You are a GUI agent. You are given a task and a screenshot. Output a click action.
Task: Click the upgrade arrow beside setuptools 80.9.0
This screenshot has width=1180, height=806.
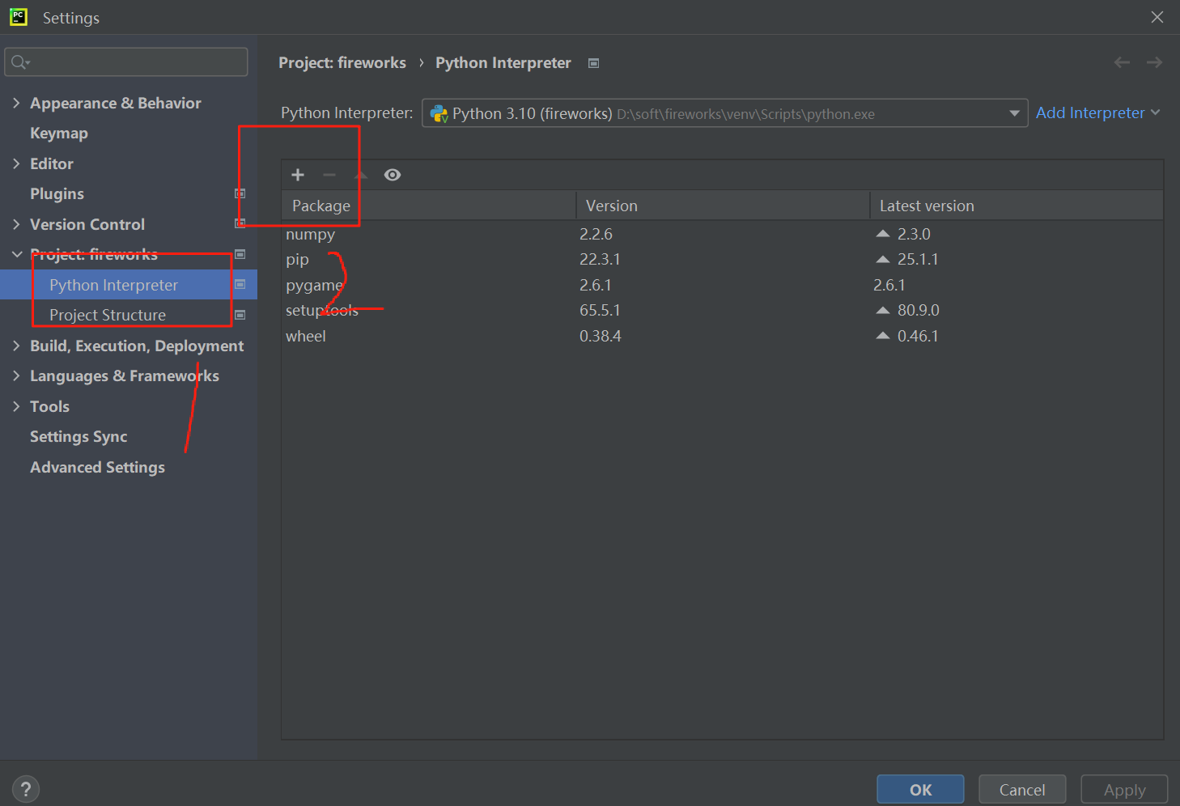(x=883, y=310)
